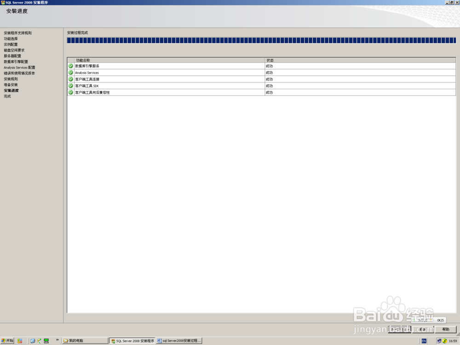This screenshot has height=345, width=460.
Task: Open 准备安装 step in sidebar
Action: [11, 85]
